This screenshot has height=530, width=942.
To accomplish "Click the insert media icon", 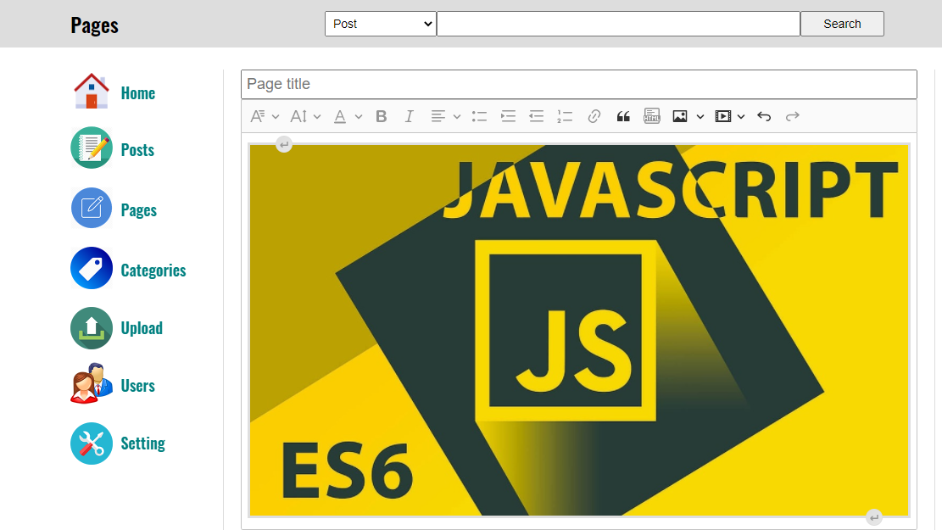I will (722, 116).
